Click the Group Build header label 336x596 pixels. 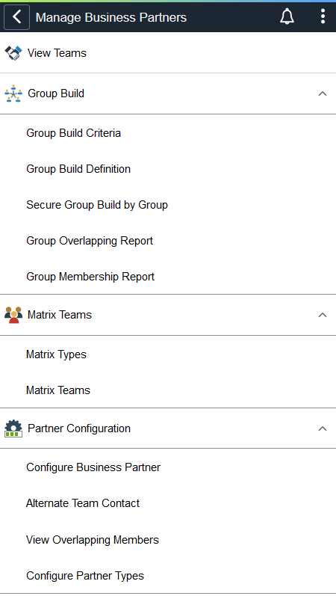coord(56,93)
